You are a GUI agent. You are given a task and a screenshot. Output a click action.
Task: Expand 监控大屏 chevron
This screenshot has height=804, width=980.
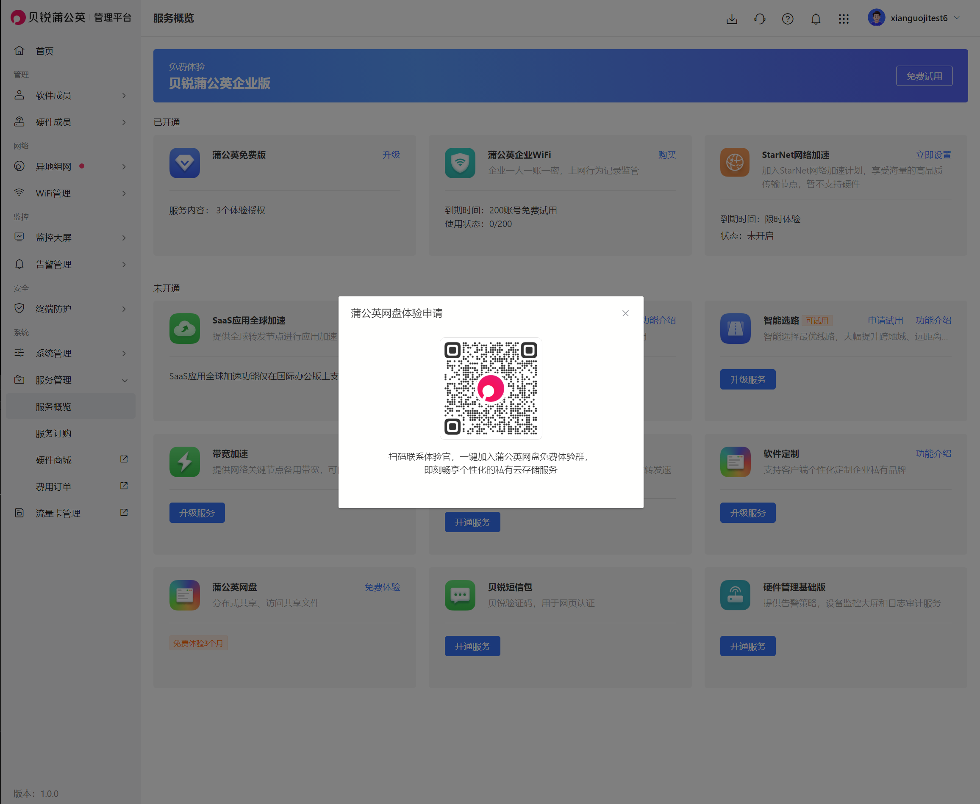click(x=124, y=238)
